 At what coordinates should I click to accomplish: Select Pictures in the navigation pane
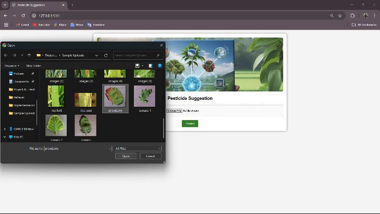pos(19,74)
